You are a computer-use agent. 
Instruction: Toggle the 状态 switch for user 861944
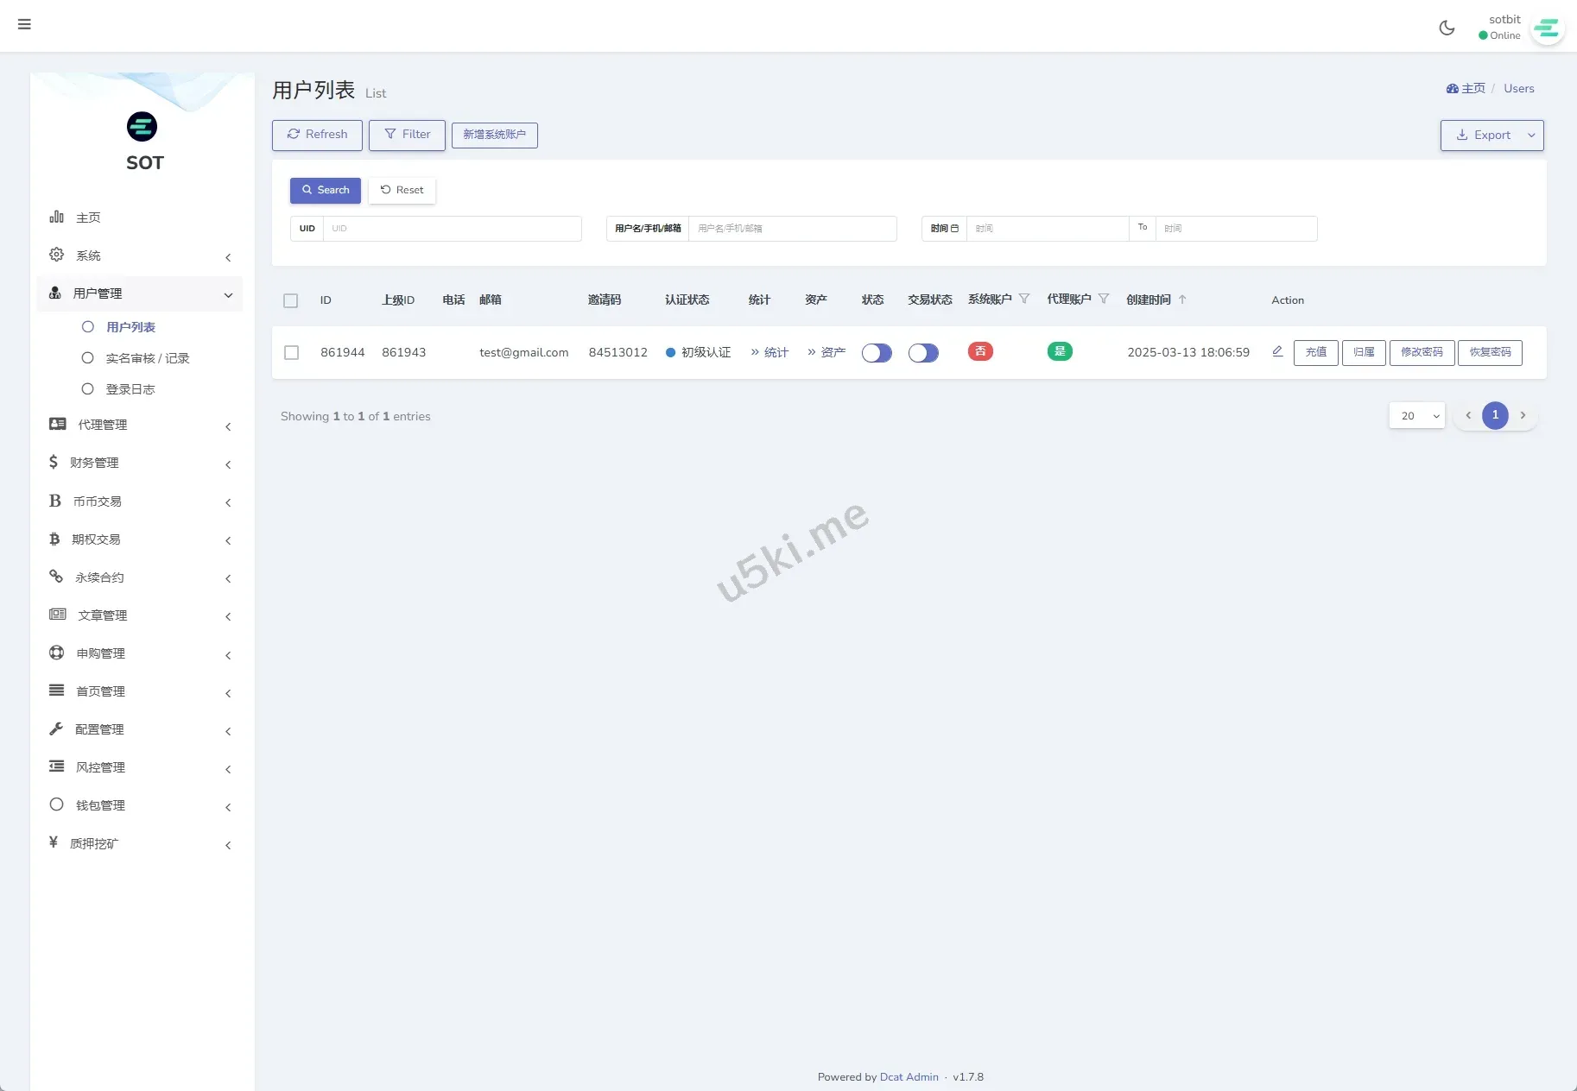point(877,353)
